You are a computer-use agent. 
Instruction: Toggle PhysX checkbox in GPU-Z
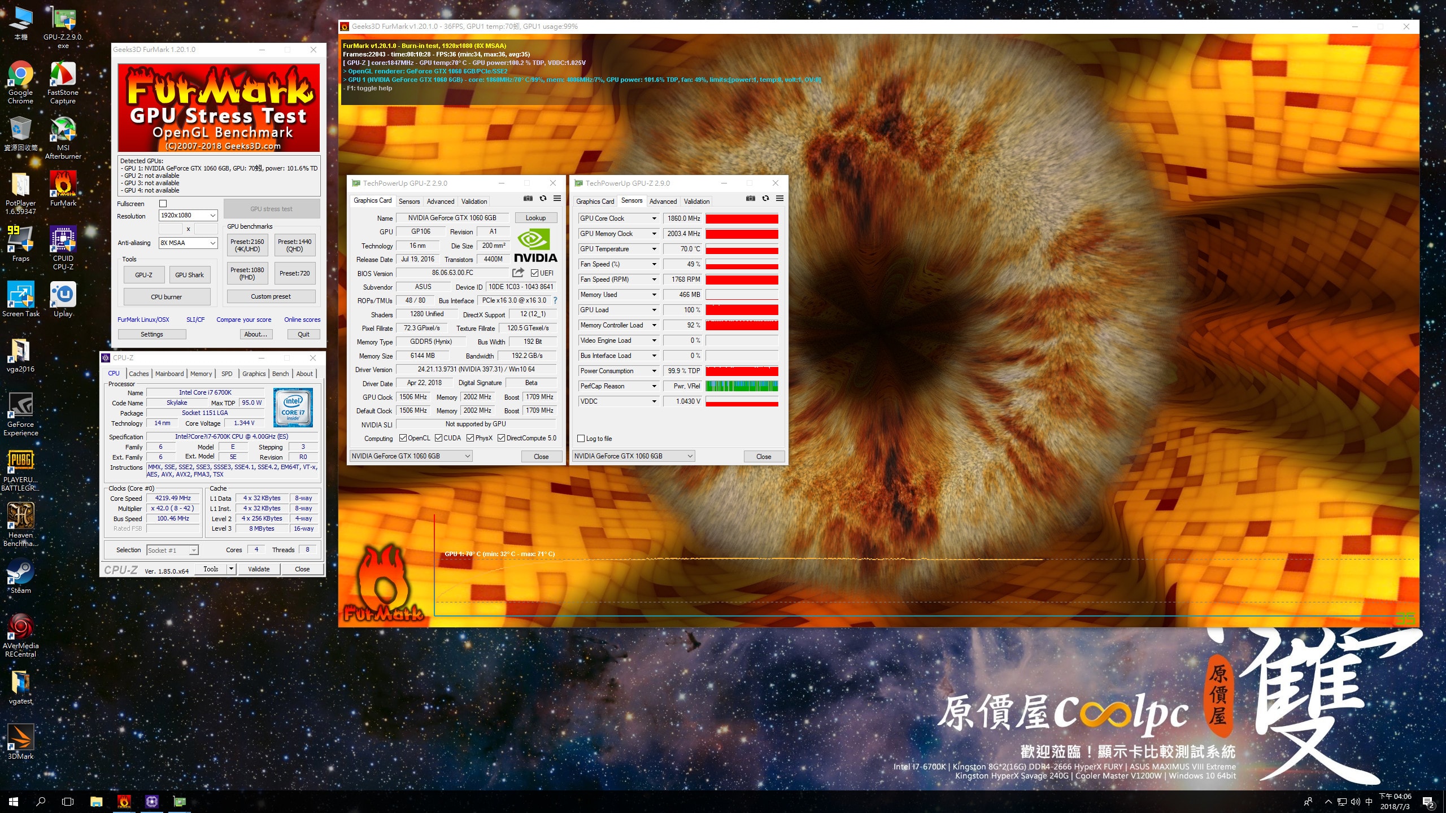click(x=470, y=438)
